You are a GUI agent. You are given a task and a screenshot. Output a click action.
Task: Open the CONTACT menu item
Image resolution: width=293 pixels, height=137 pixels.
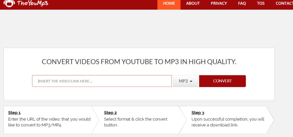(284, 3)
